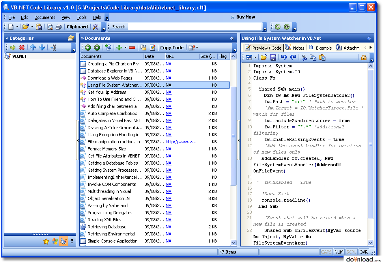Expand the Categories footer chevron menu
Screen dimensions: 383x263
72,241
